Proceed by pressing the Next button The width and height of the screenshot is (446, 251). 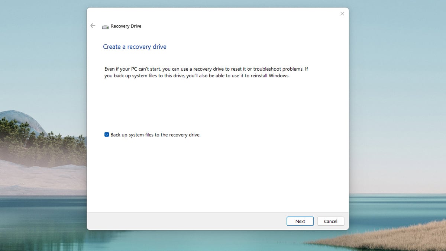[300, 221]
